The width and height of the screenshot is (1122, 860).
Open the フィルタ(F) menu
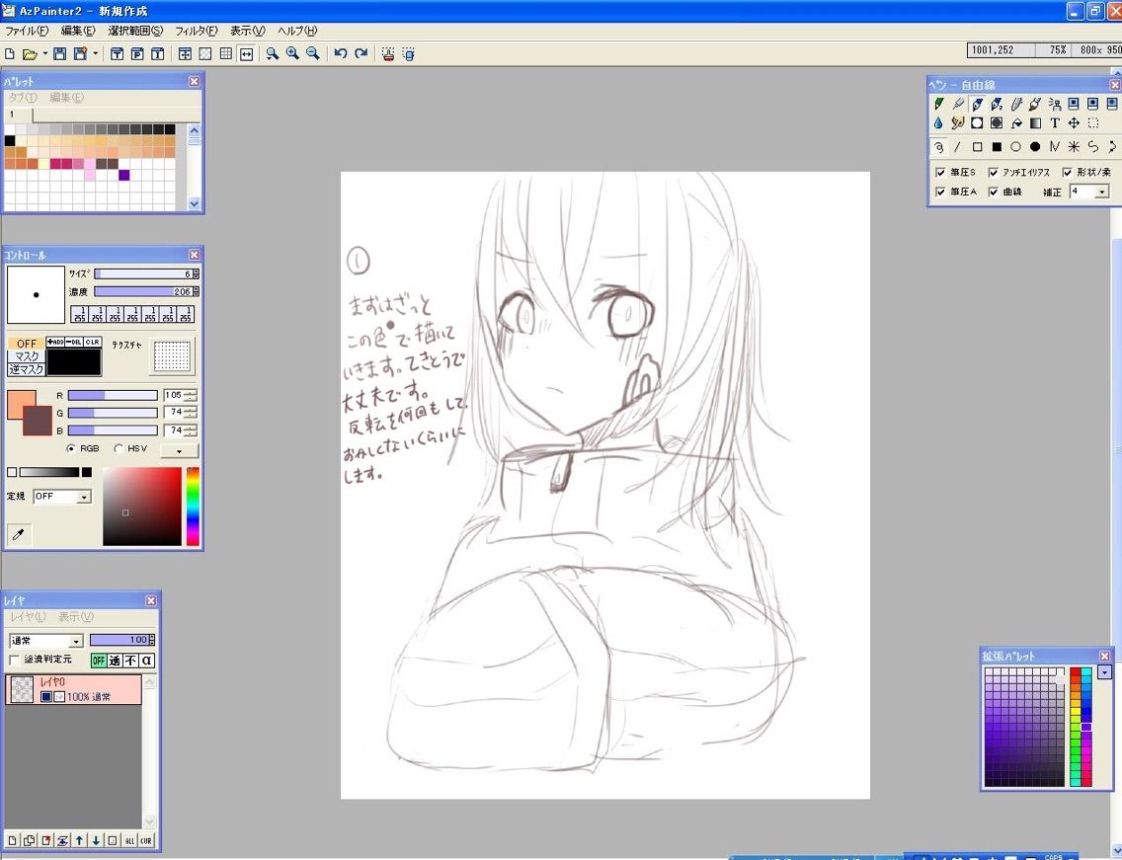tap(197, 31)
